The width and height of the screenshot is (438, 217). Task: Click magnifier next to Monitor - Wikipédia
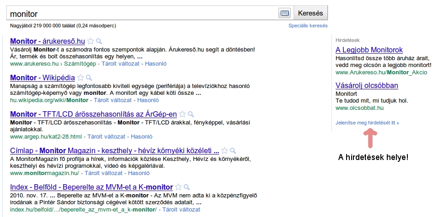coord(89,77)
